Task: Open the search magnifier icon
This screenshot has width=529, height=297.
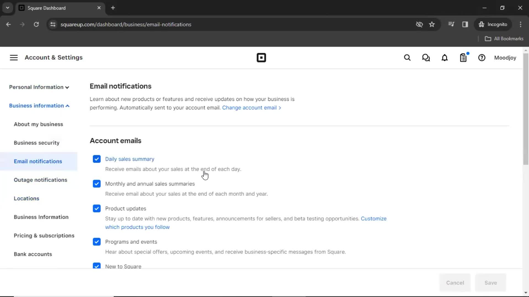Action: (x=407, y=58)
